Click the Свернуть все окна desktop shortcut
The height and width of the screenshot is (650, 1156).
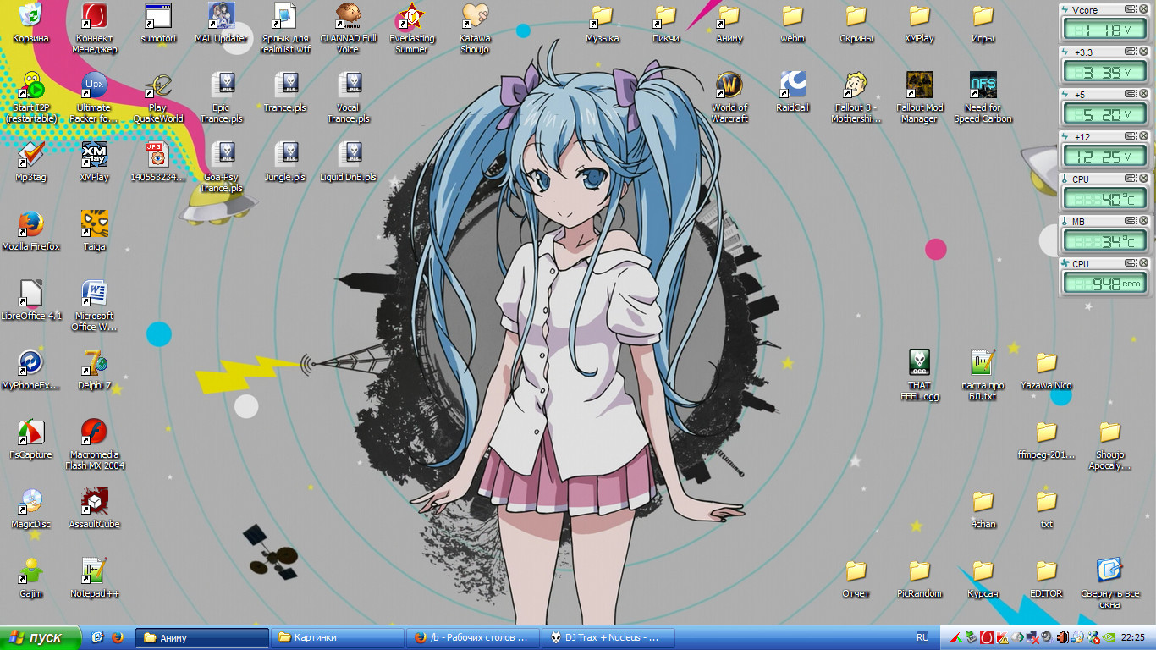[x=1110, y=583]
